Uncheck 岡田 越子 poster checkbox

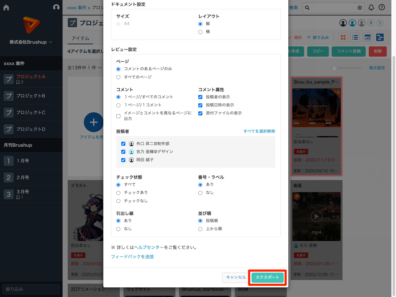pyautogui.click(x=123, y=160)
